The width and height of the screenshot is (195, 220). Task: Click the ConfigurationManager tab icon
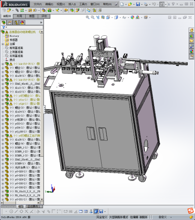click(16, 23)
